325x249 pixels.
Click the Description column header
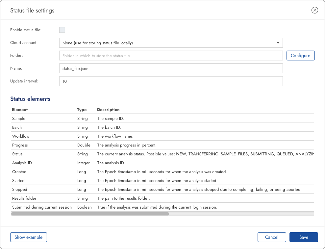[108, 110]
